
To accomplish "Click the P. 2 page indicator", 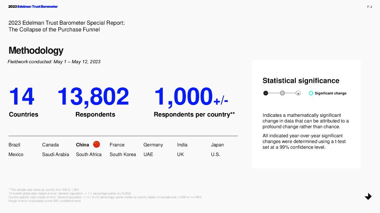I will pos(369,7).
